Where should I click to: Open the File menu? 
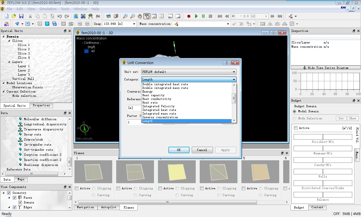point(9,9)
